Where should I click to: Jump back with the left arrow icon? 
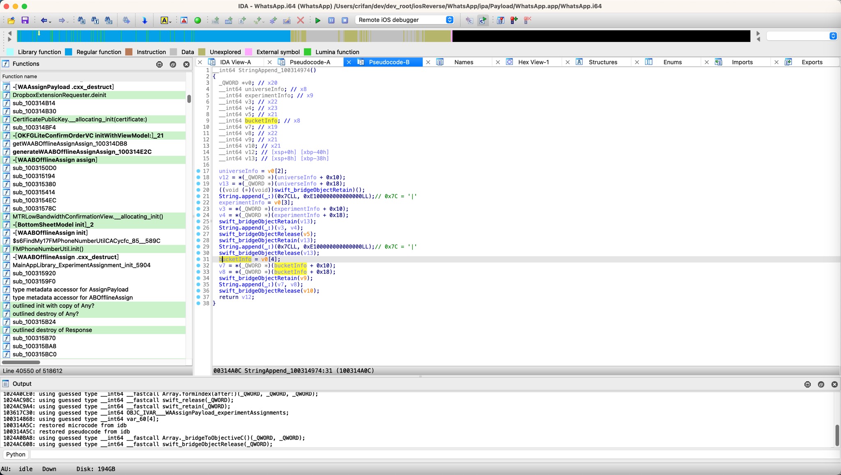coord(44,20)
